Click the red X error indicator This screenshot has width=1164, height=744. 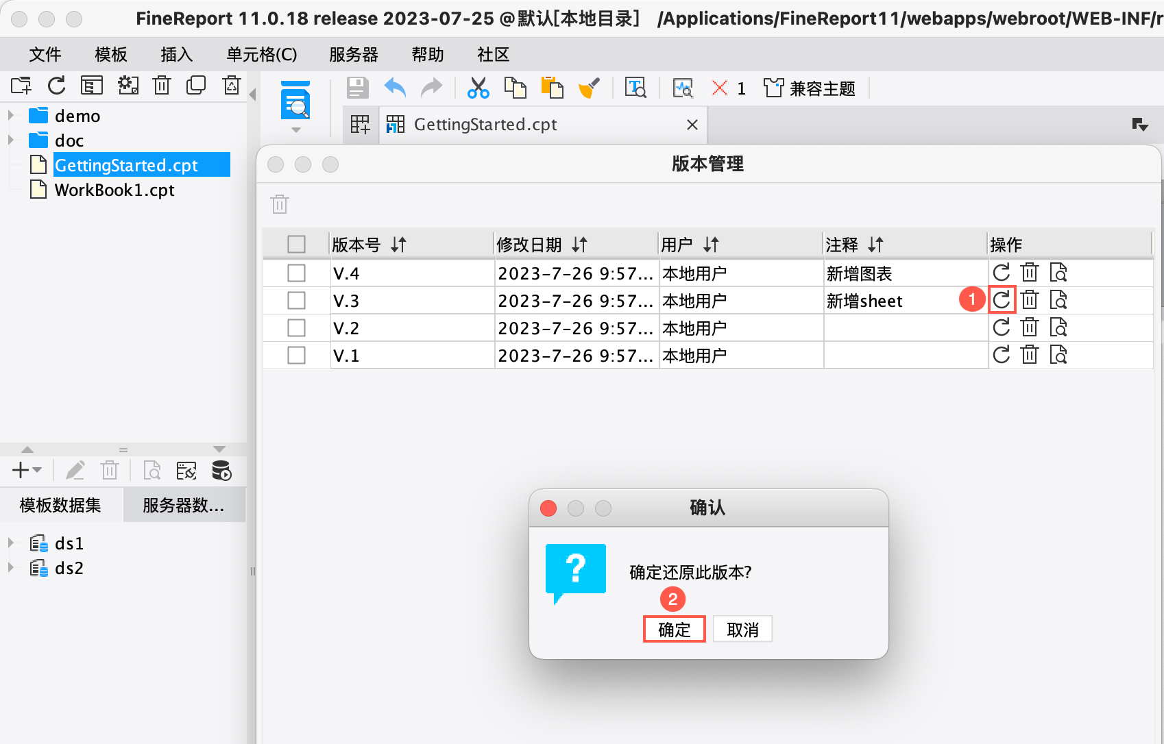(720, 88)
